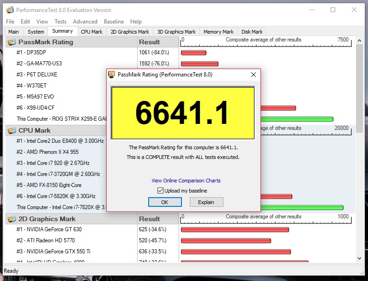Switch to the 3D Graphics Mark tab
Image resolution: width=368 pixels, height=281 pixels.
pos(176,32)
